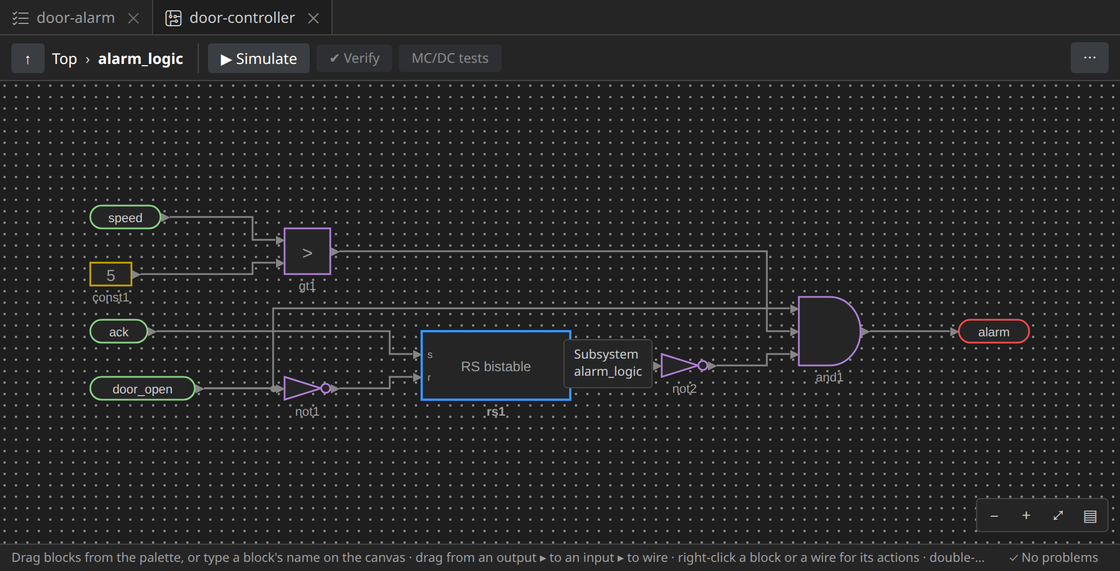Click the rs1 block label
Image resolution: width=1120 pixels, height=571 pixels.
(x=496, y=412)
